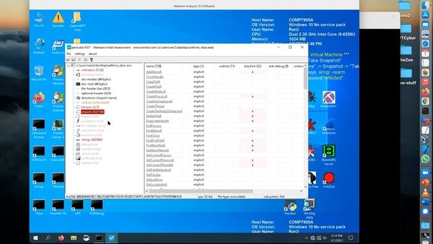Click the CloseHandle import link
This screenshot has height=244, width=433.
pos(155,77)
